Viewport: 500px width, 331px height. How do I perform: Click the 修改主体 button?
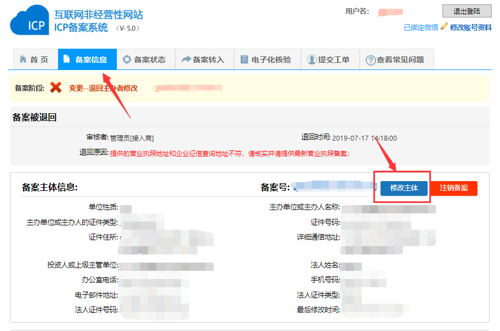403,188
